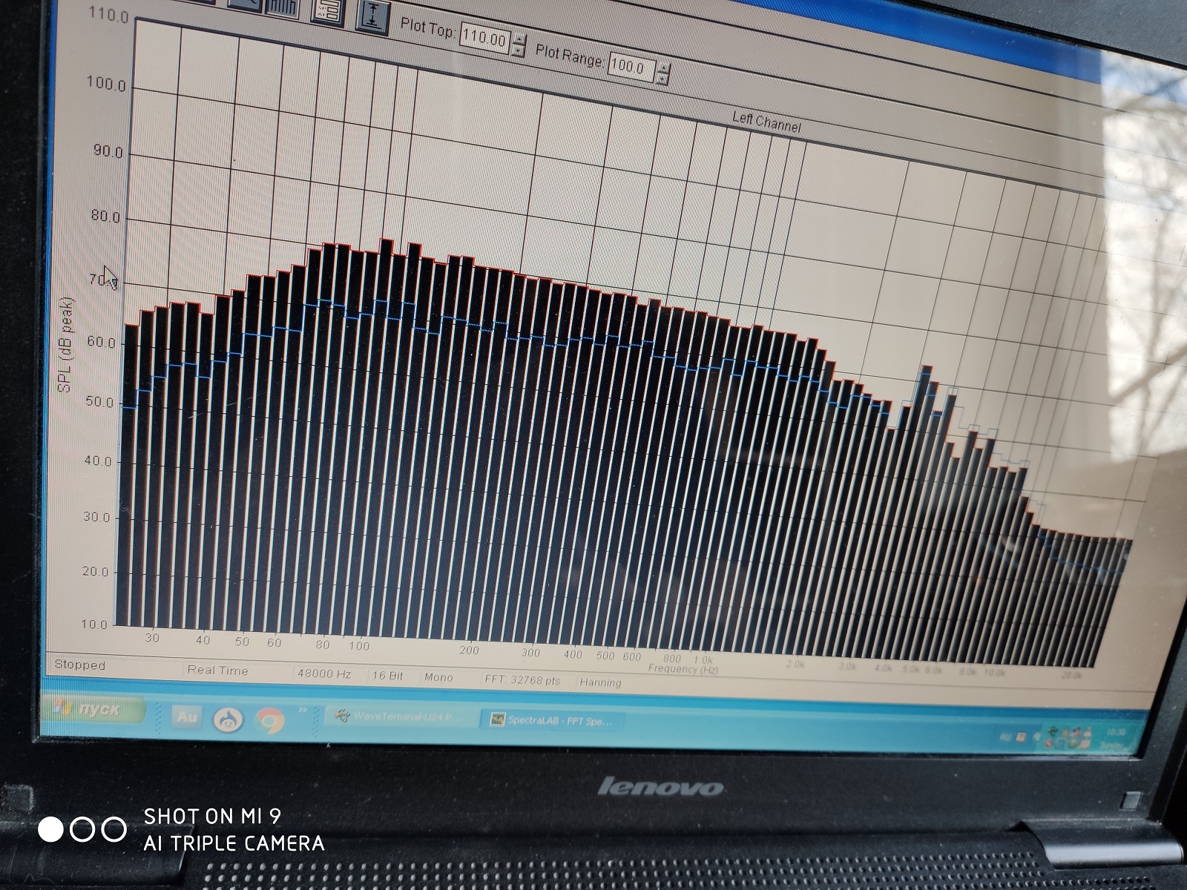Expand the quick launch overflow chevron
The height and width of the screenshot is (890, 1187).
click(302, 711)
